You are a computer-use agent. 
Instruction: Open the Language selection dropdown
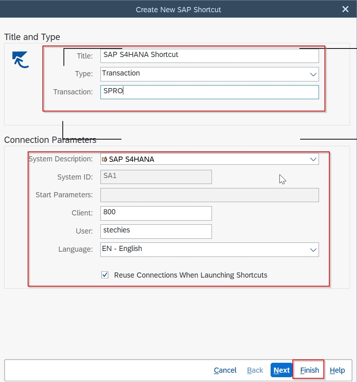click(314, 249)
